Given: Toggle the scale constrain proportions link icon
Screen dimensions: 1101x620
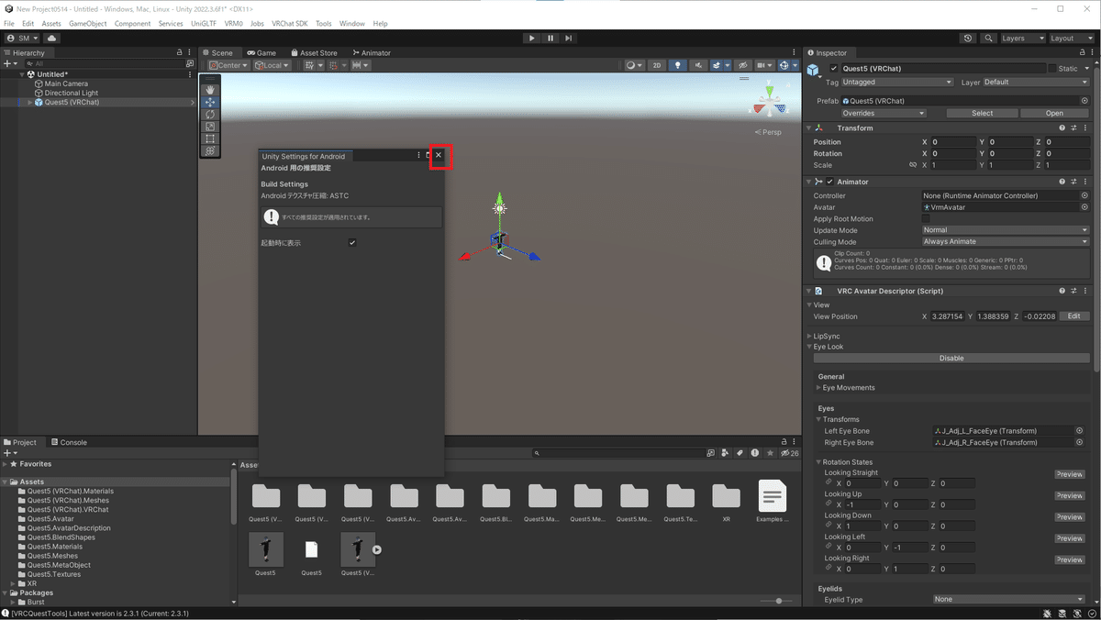Looking at the screenshot, I should 913,166.
